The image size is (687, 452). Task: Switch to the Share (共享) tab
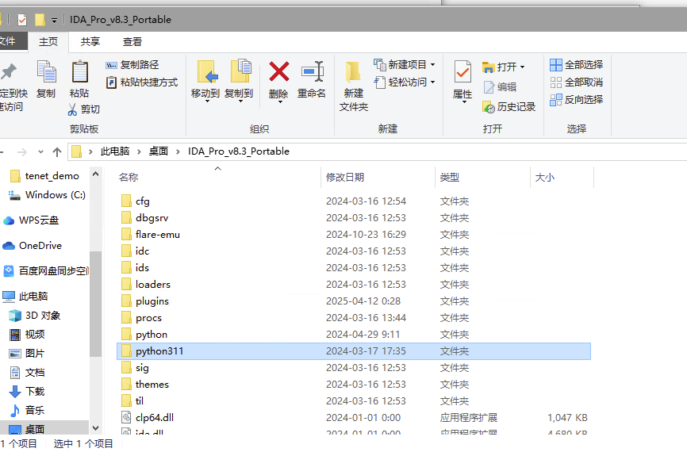(x=90, y=41)
